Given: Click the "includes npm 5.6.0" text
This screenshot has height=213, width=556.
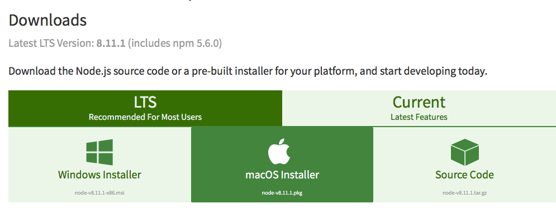Looking at the screenshot, I should coord(175,43).
